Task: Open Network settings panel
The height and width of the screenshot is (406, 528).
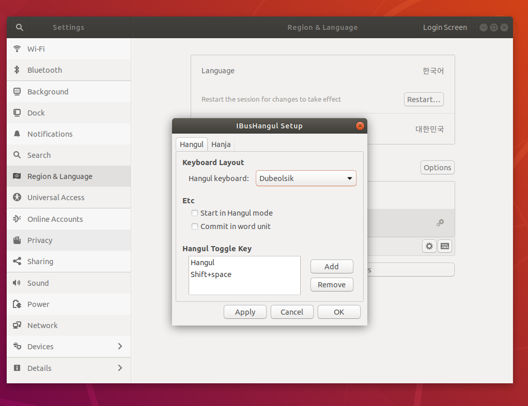Action: [69, 326]
